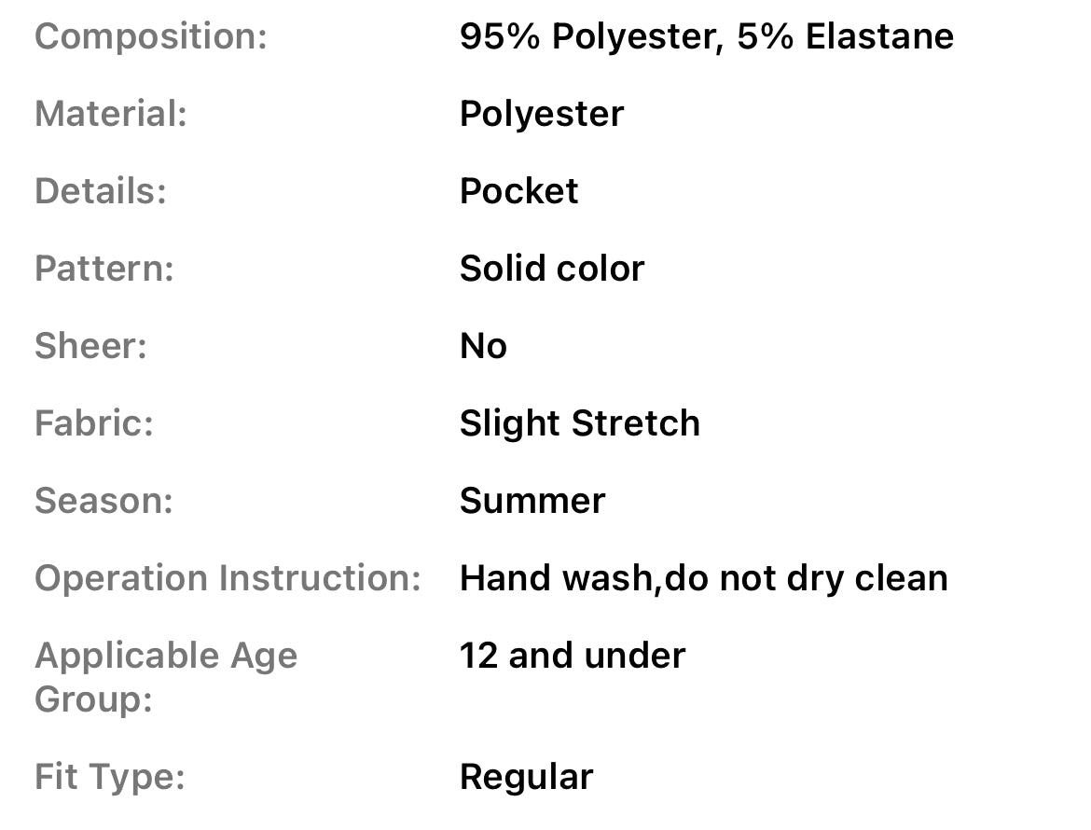Viewport: 1091px width, 830px height.
Task: Click the Pattern label
Action: (104, 270)
